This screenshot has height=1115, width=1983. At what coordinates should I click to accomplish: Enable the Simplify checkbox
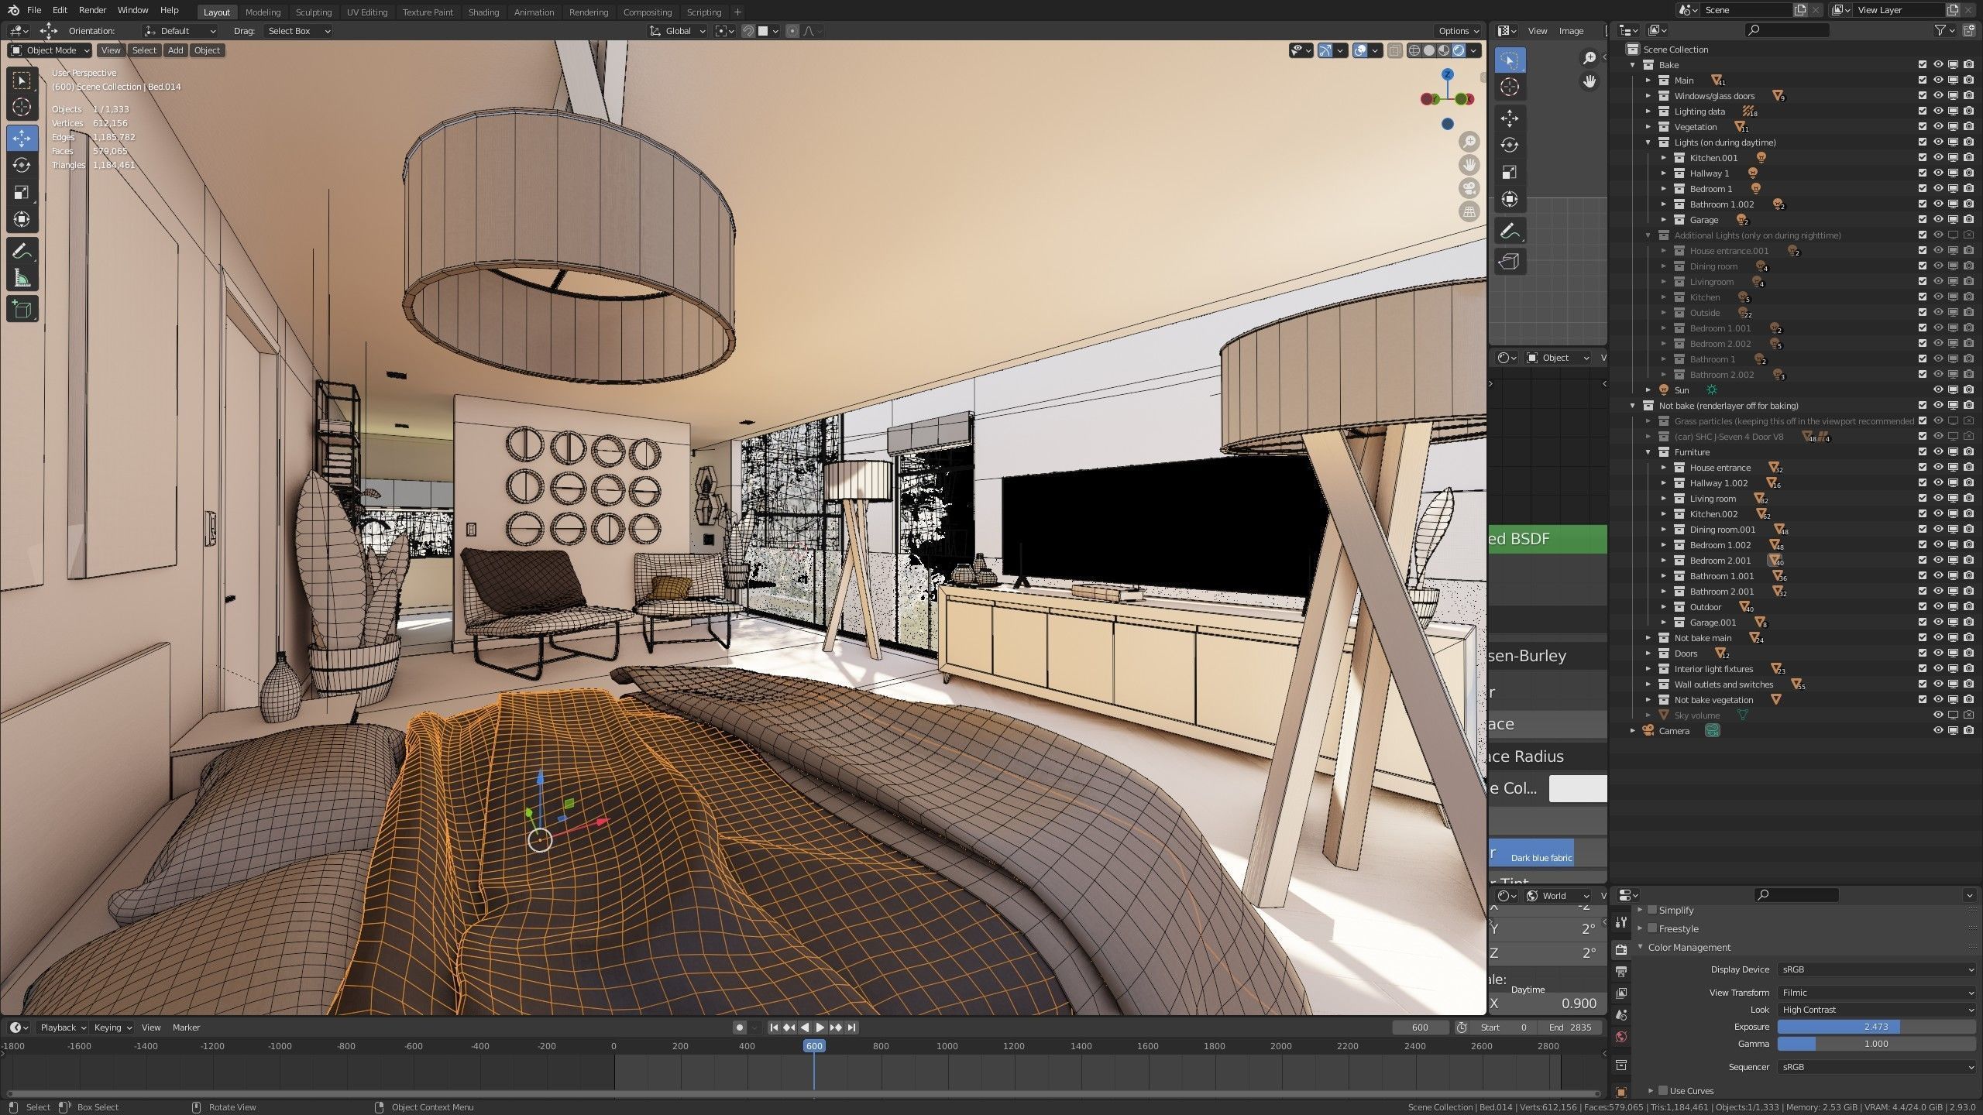click(x=1652, y=910)
